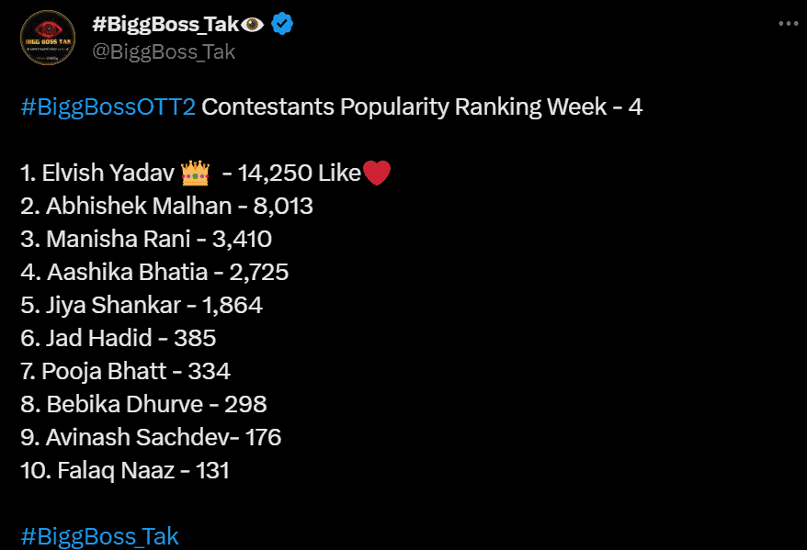The height and width of the screenshot is (550, 807).
Task: Click the Abhishek Malhan ranking line
Action: (x=166, y=207)
